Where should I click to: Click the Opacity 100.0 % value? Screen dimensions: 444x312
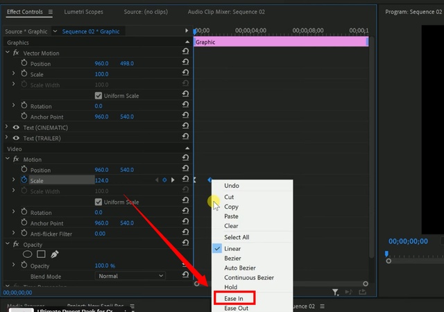105,266
